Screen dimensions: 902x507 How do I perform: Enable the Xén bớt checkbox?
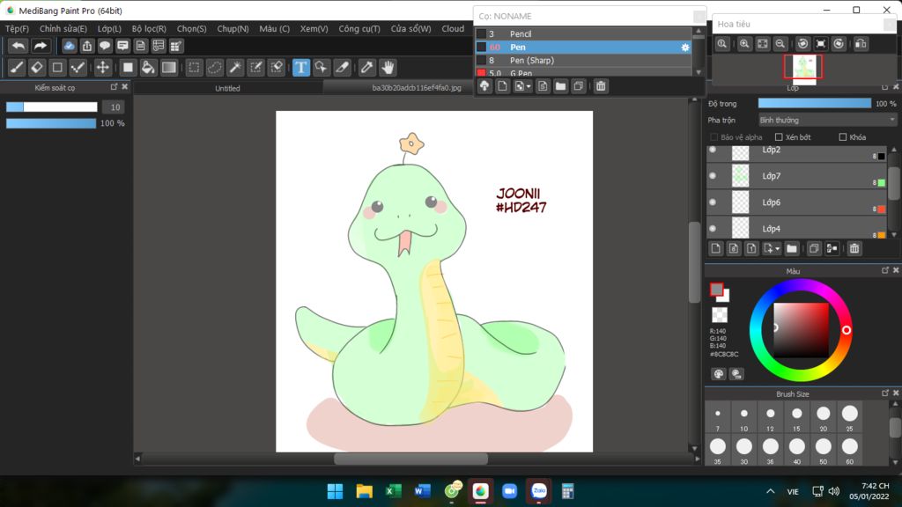coord(779,137)
